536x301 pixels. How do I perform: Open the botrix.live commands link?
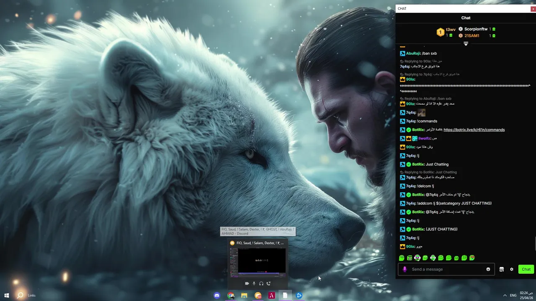pyautogui.click(x=474, y=130)
